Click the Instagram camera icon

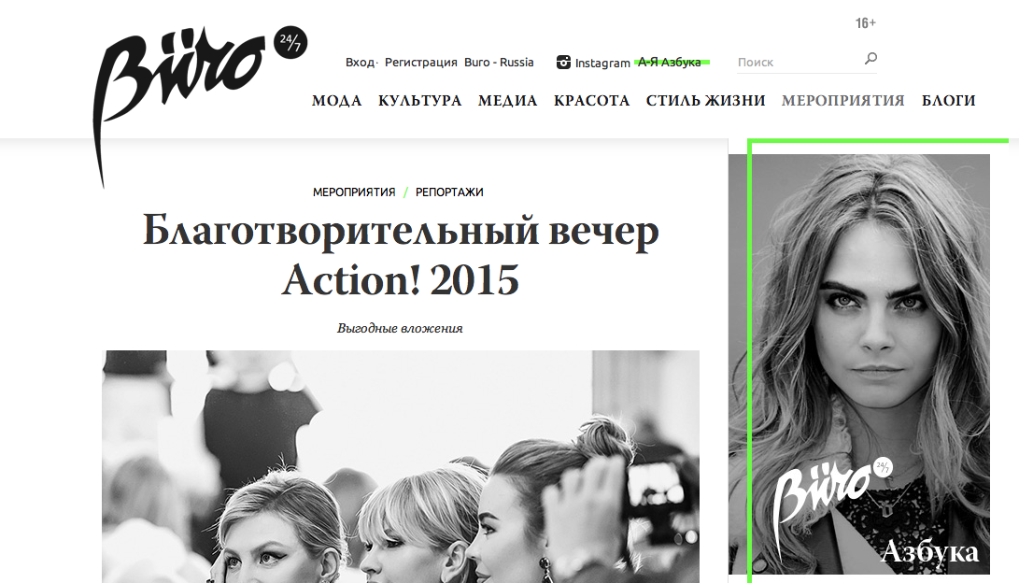pyautogui.click(x=563, y=63)
